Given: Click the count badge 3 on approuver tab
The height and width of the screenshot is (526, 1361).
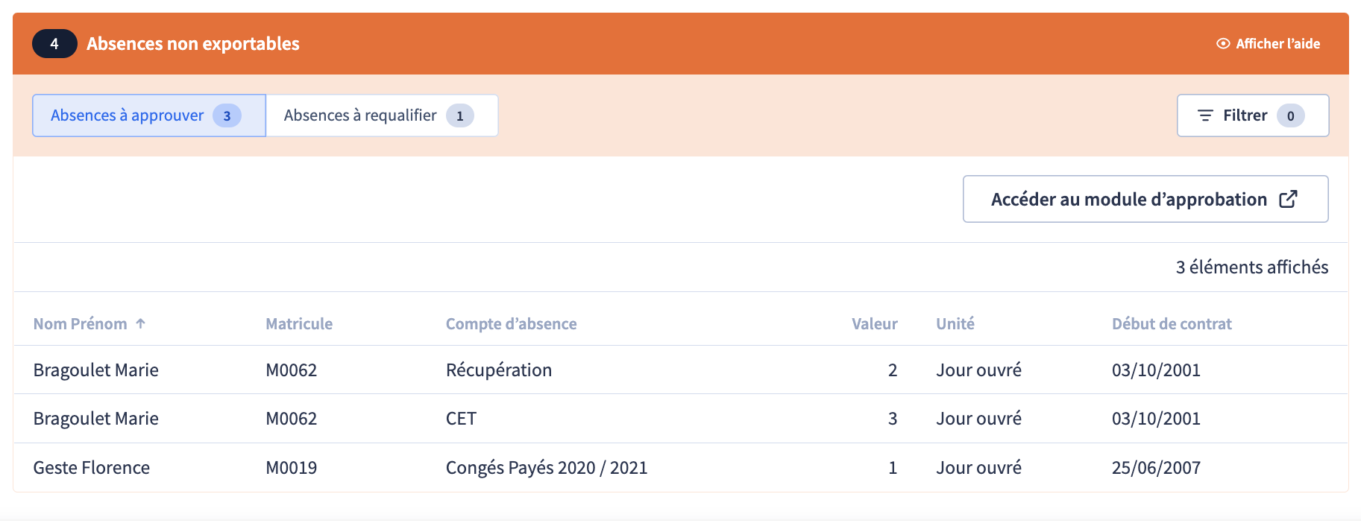Looking at the screenshot, I should point(227,115).
